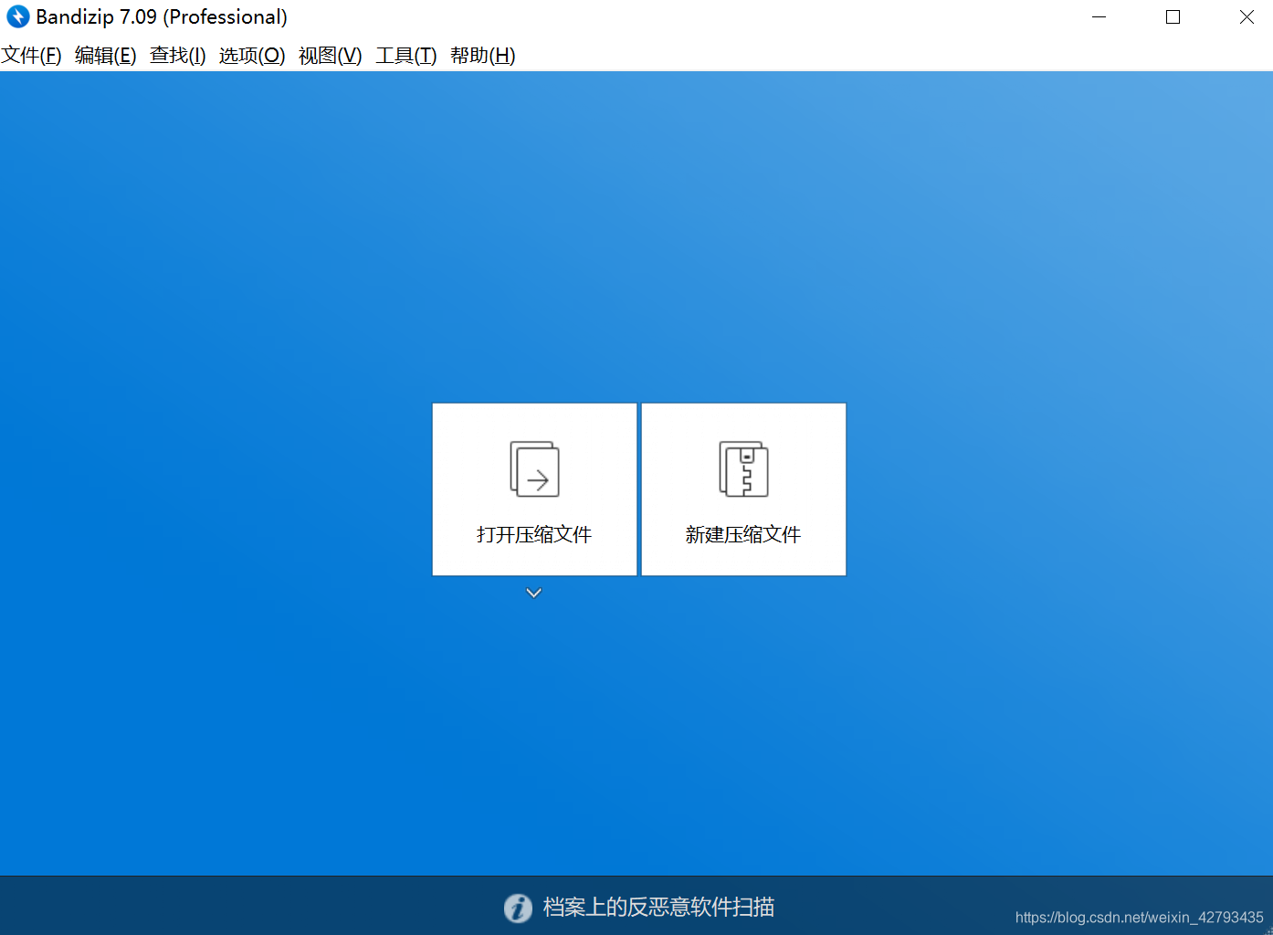Open the 编辑(E) menu
1273x935 pixels.
click(106, 56)
